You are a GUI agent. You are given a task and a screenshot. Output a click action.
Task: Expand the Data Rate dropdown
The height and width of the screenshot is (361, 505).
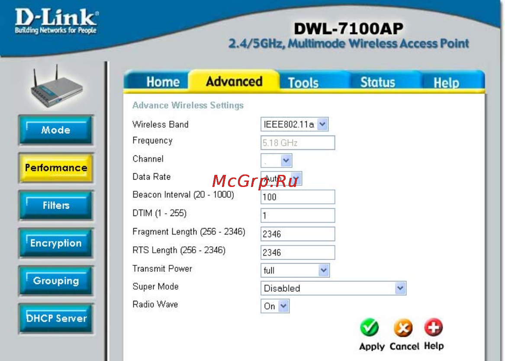pyautogui.click(x=281, y=178)
